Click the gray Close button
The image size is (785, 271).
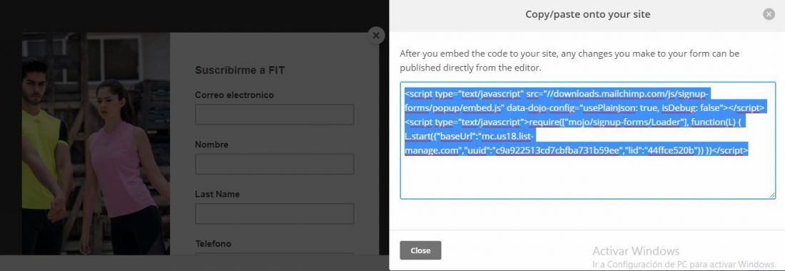pyautogui.click(x=420, y=250)
